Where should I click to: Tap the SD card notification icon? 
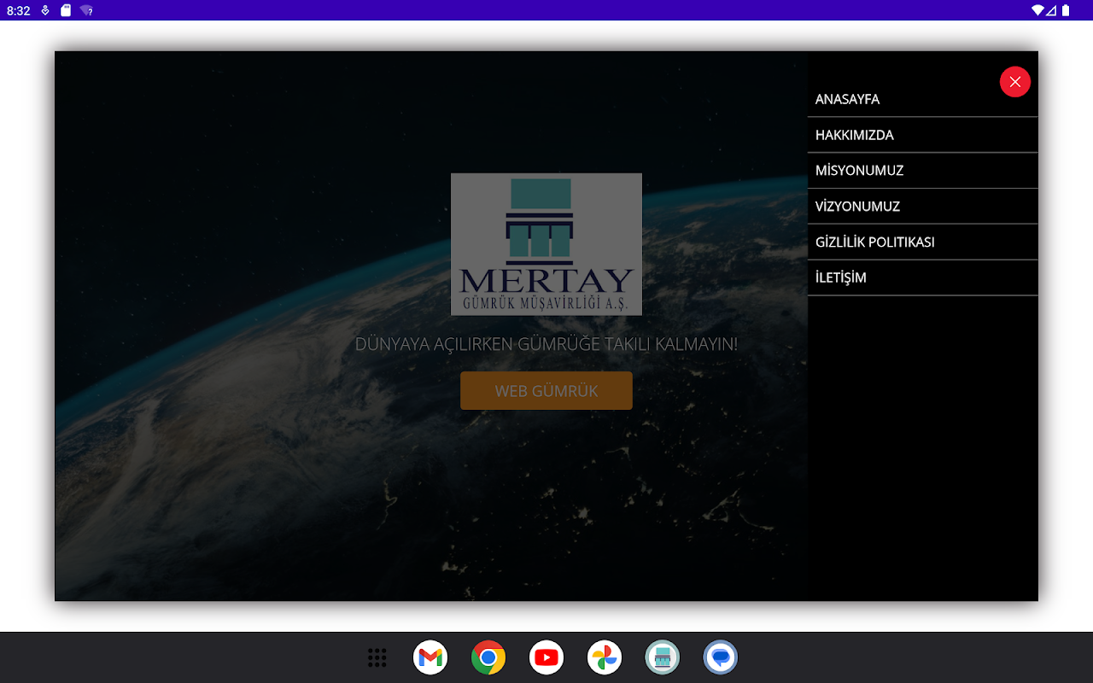coord(66,10)
